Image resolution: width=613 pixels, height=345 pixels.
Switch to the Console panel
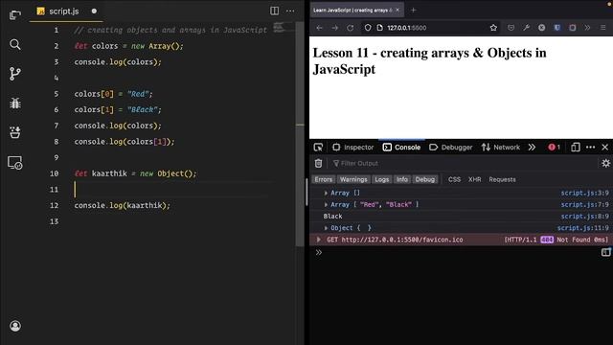[x=401, y=147]
